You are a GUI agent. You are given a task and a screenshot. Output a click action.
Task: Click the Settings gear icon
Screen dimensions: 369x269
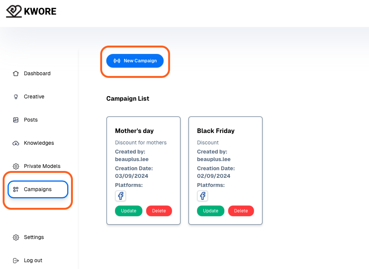(x=16, y=237)
